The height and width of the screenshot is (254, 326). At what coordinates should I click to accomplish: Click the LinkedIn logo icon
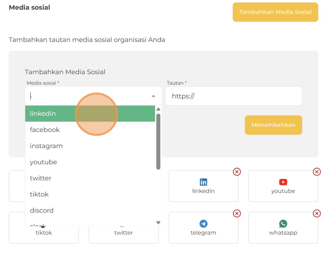pos(203,182)
